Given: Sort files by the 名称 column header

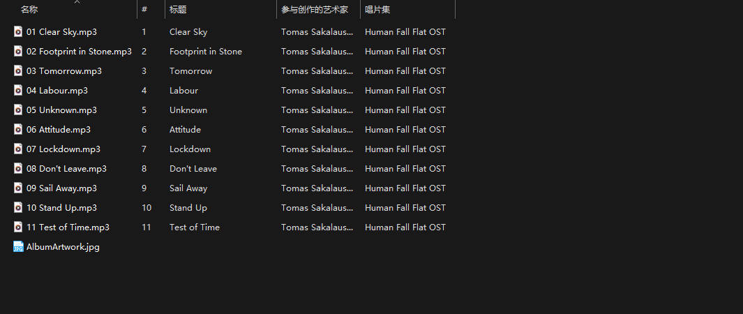Looking at the screenshot, I should [x=29, y=10].
